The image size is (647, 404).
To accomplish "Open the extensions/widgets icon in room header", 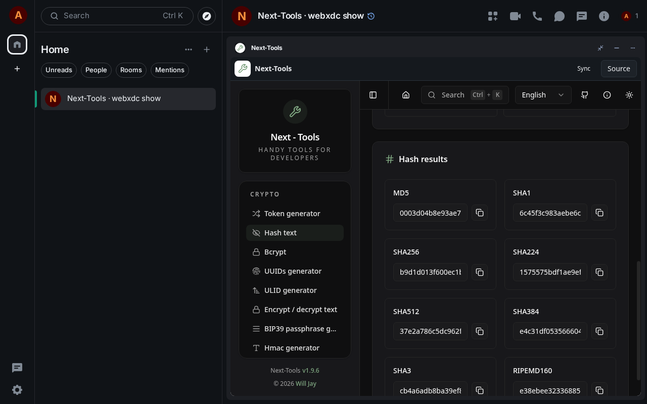I will click(x=493, y=16).
